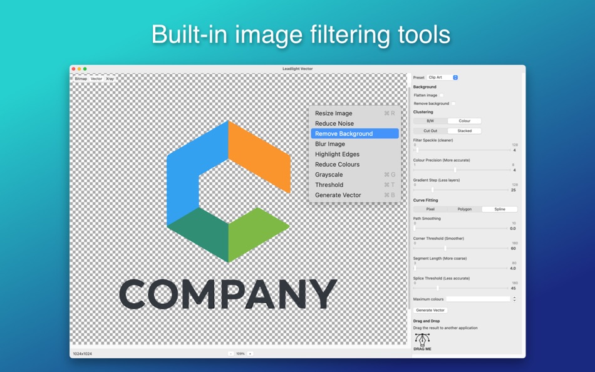Select B/W clustering mode

coord(430,121)
